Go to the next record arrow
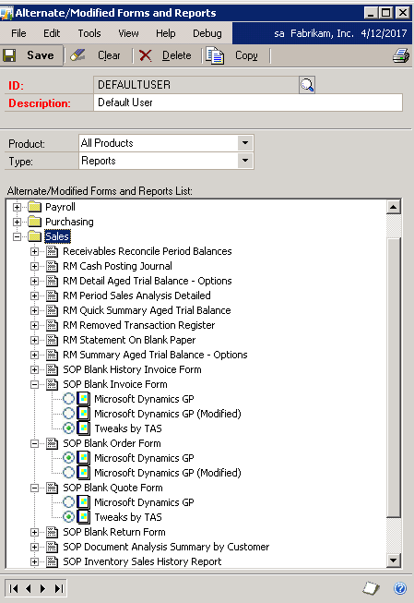414x603 pixels. click(43, 588)
